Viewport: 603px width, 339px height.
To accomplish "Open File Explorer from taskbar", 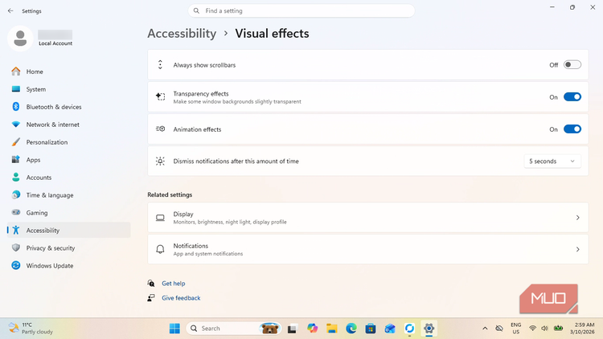I will tap(331, 329).
